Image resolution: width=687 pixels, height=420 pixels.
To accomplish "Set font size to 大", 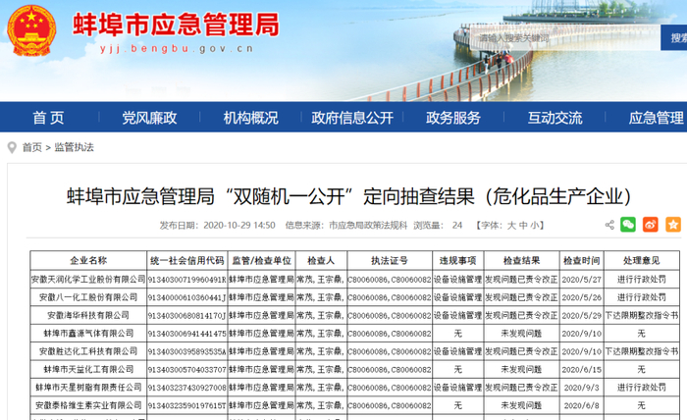I will pyautogui.click(x=511, y=226).
